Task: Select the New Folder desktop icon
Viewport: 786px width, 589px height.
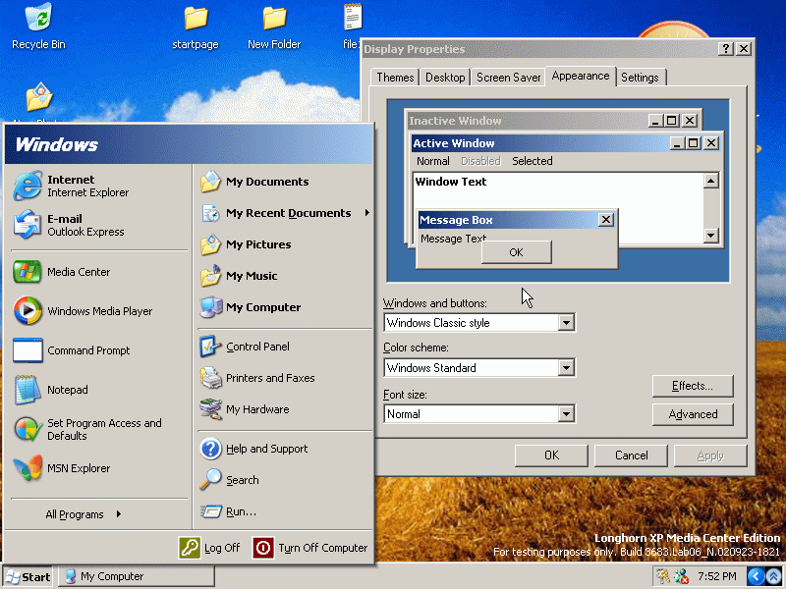Action: (x=274, y=27)
